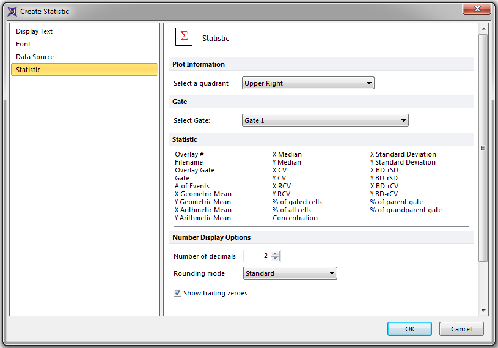Click the Sigma statistic icon in header
Image resolution: width=498 pixels, height=348 pixels.
pos(184,37)
